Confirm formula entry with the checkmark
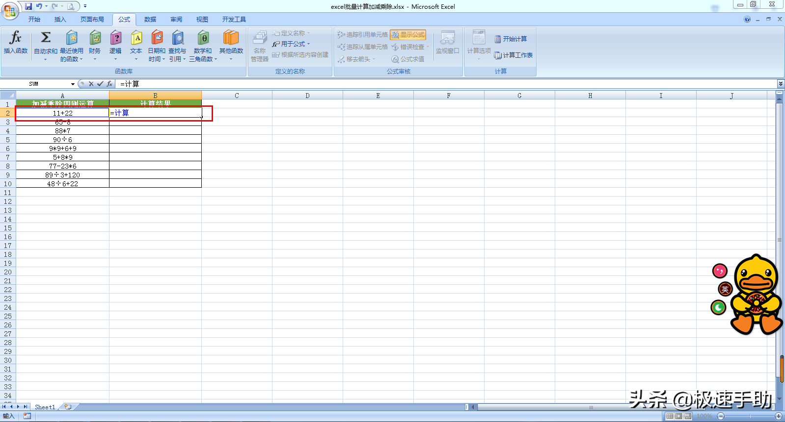 [100, 84]
